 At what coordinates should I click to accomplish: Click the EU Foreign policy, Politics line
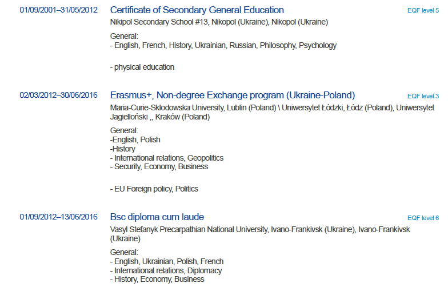pyautogui.click(x=154, y=189)
